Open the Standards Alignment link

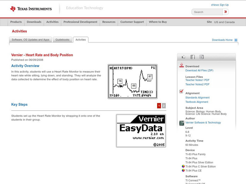click(197, 98)
